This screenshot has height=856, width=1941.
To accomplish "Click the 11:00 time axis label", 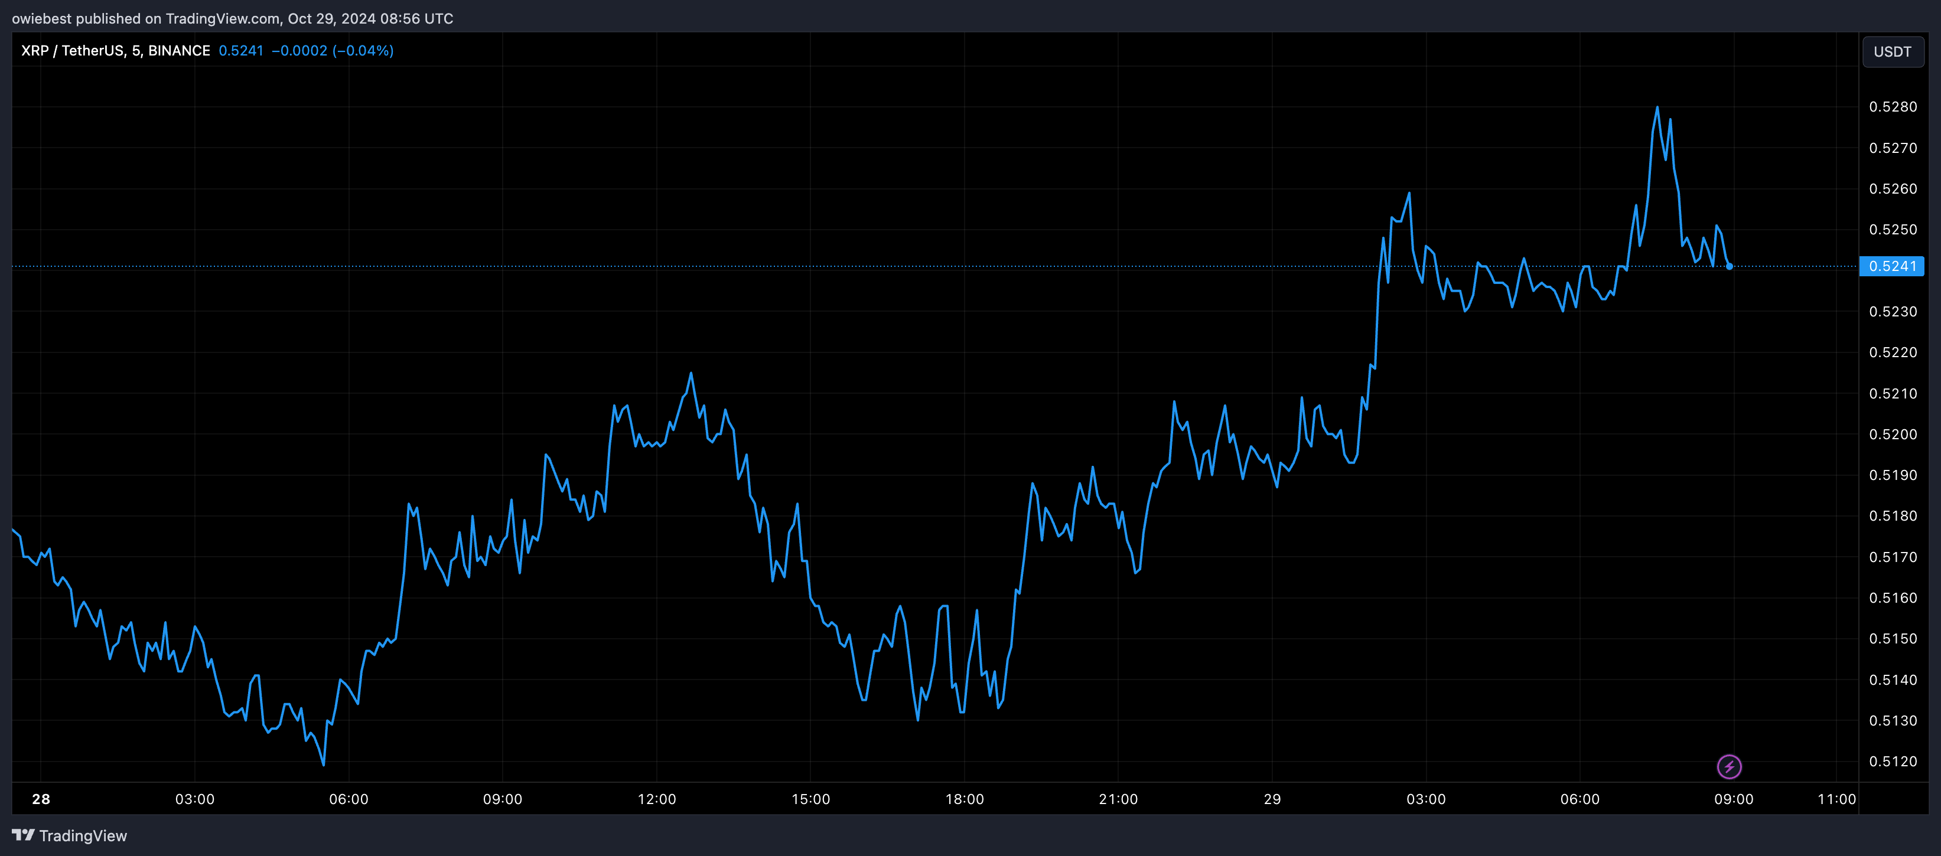I will [1836, 799].
